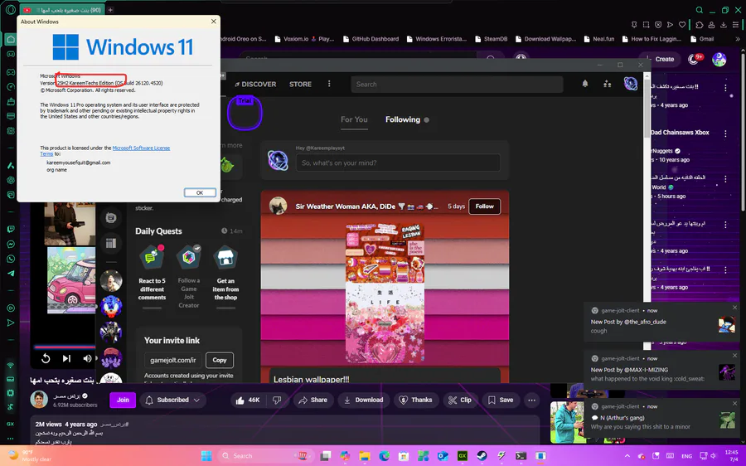Copy the Game Jolt invite link
The height and width of the screenshot is (466, 746).
pos(220,360)
